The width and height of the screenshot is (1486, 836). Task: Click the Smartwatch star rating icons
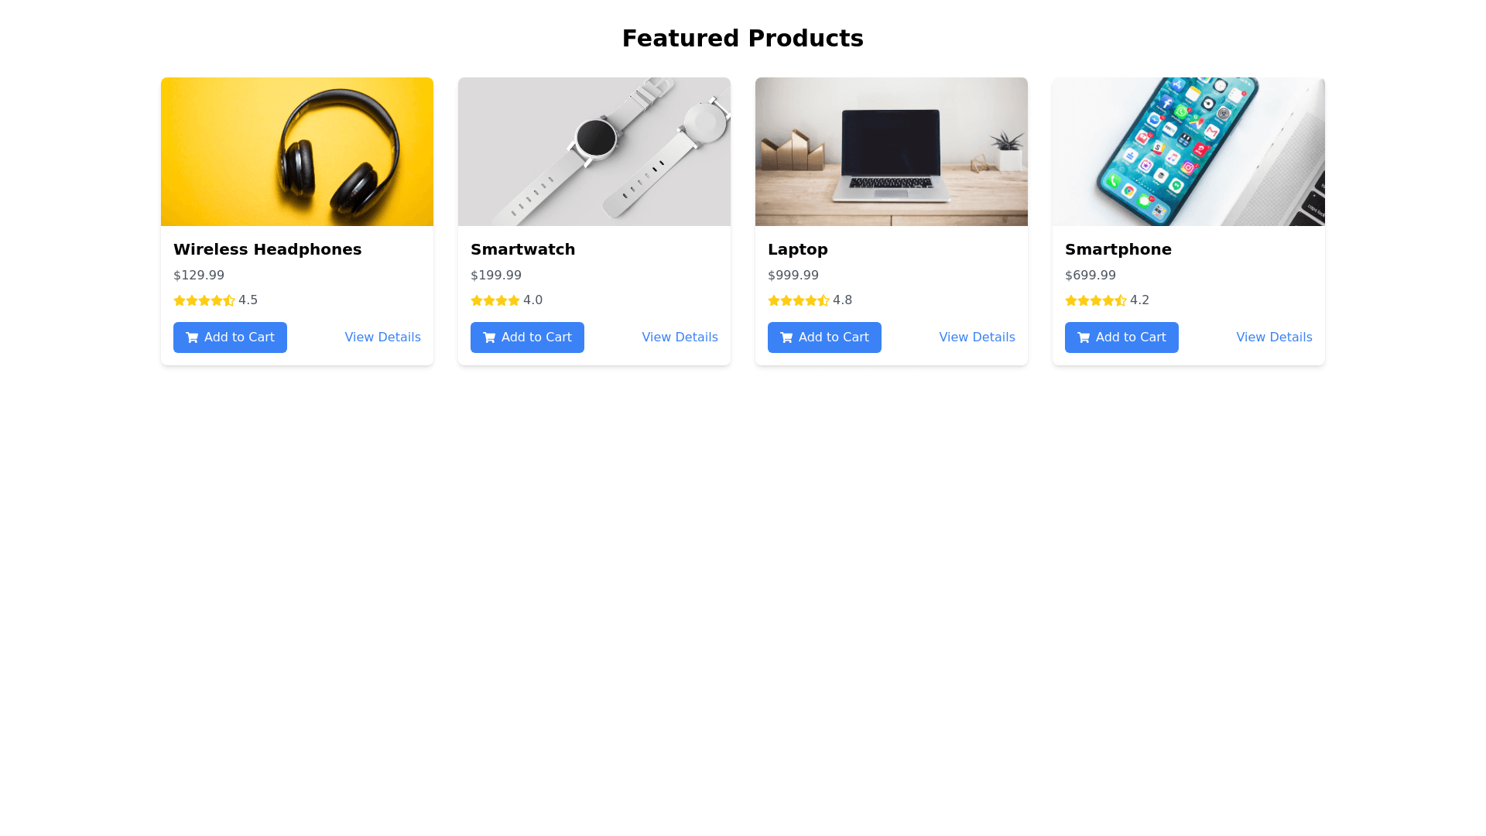click(x=495, y=300)
